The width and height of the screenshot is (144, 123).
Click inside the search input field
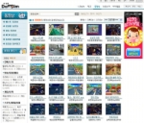pyautogui.click(x=57, y=14)
